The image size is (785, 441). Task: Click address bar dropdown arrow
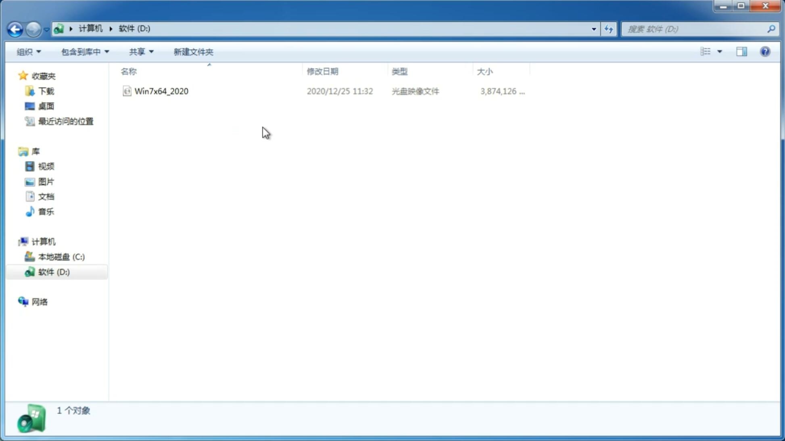coord(593,29)
